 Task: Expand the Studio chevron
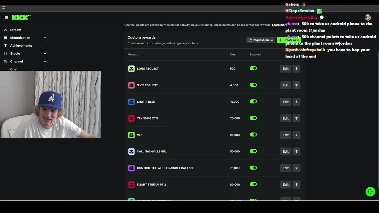[x=45, y=54]
